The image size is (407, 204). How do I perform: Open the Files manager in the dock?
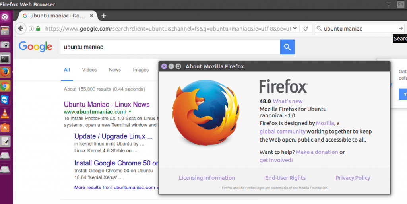[x=5, y=31]
